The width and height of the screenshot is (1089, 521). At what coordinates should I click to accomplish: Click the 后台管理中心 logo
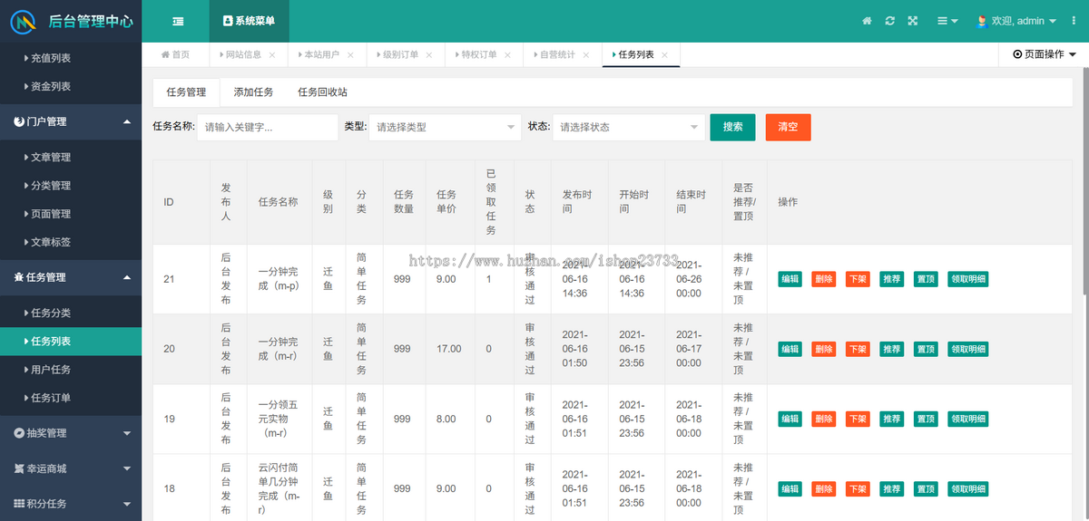pos(71,21)
